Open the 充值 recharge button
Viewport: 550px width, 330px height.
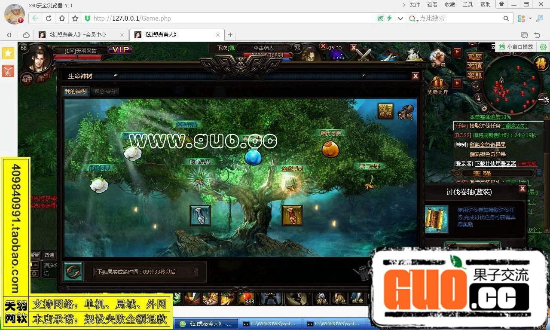(475, 66)
